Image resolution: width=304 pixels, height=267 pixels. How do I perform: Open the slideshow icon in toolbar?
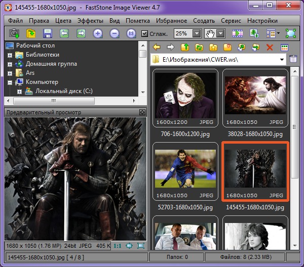tap(238, 33)
